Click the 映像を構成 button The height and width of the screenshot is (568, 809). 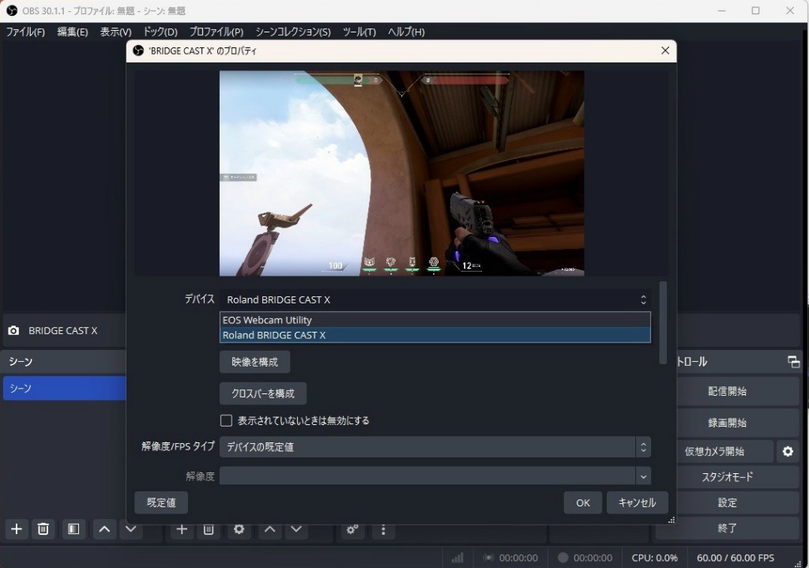coord(254,362)
